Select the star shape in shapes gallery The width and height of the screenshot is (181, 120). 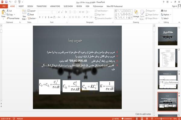pos(129,18)
